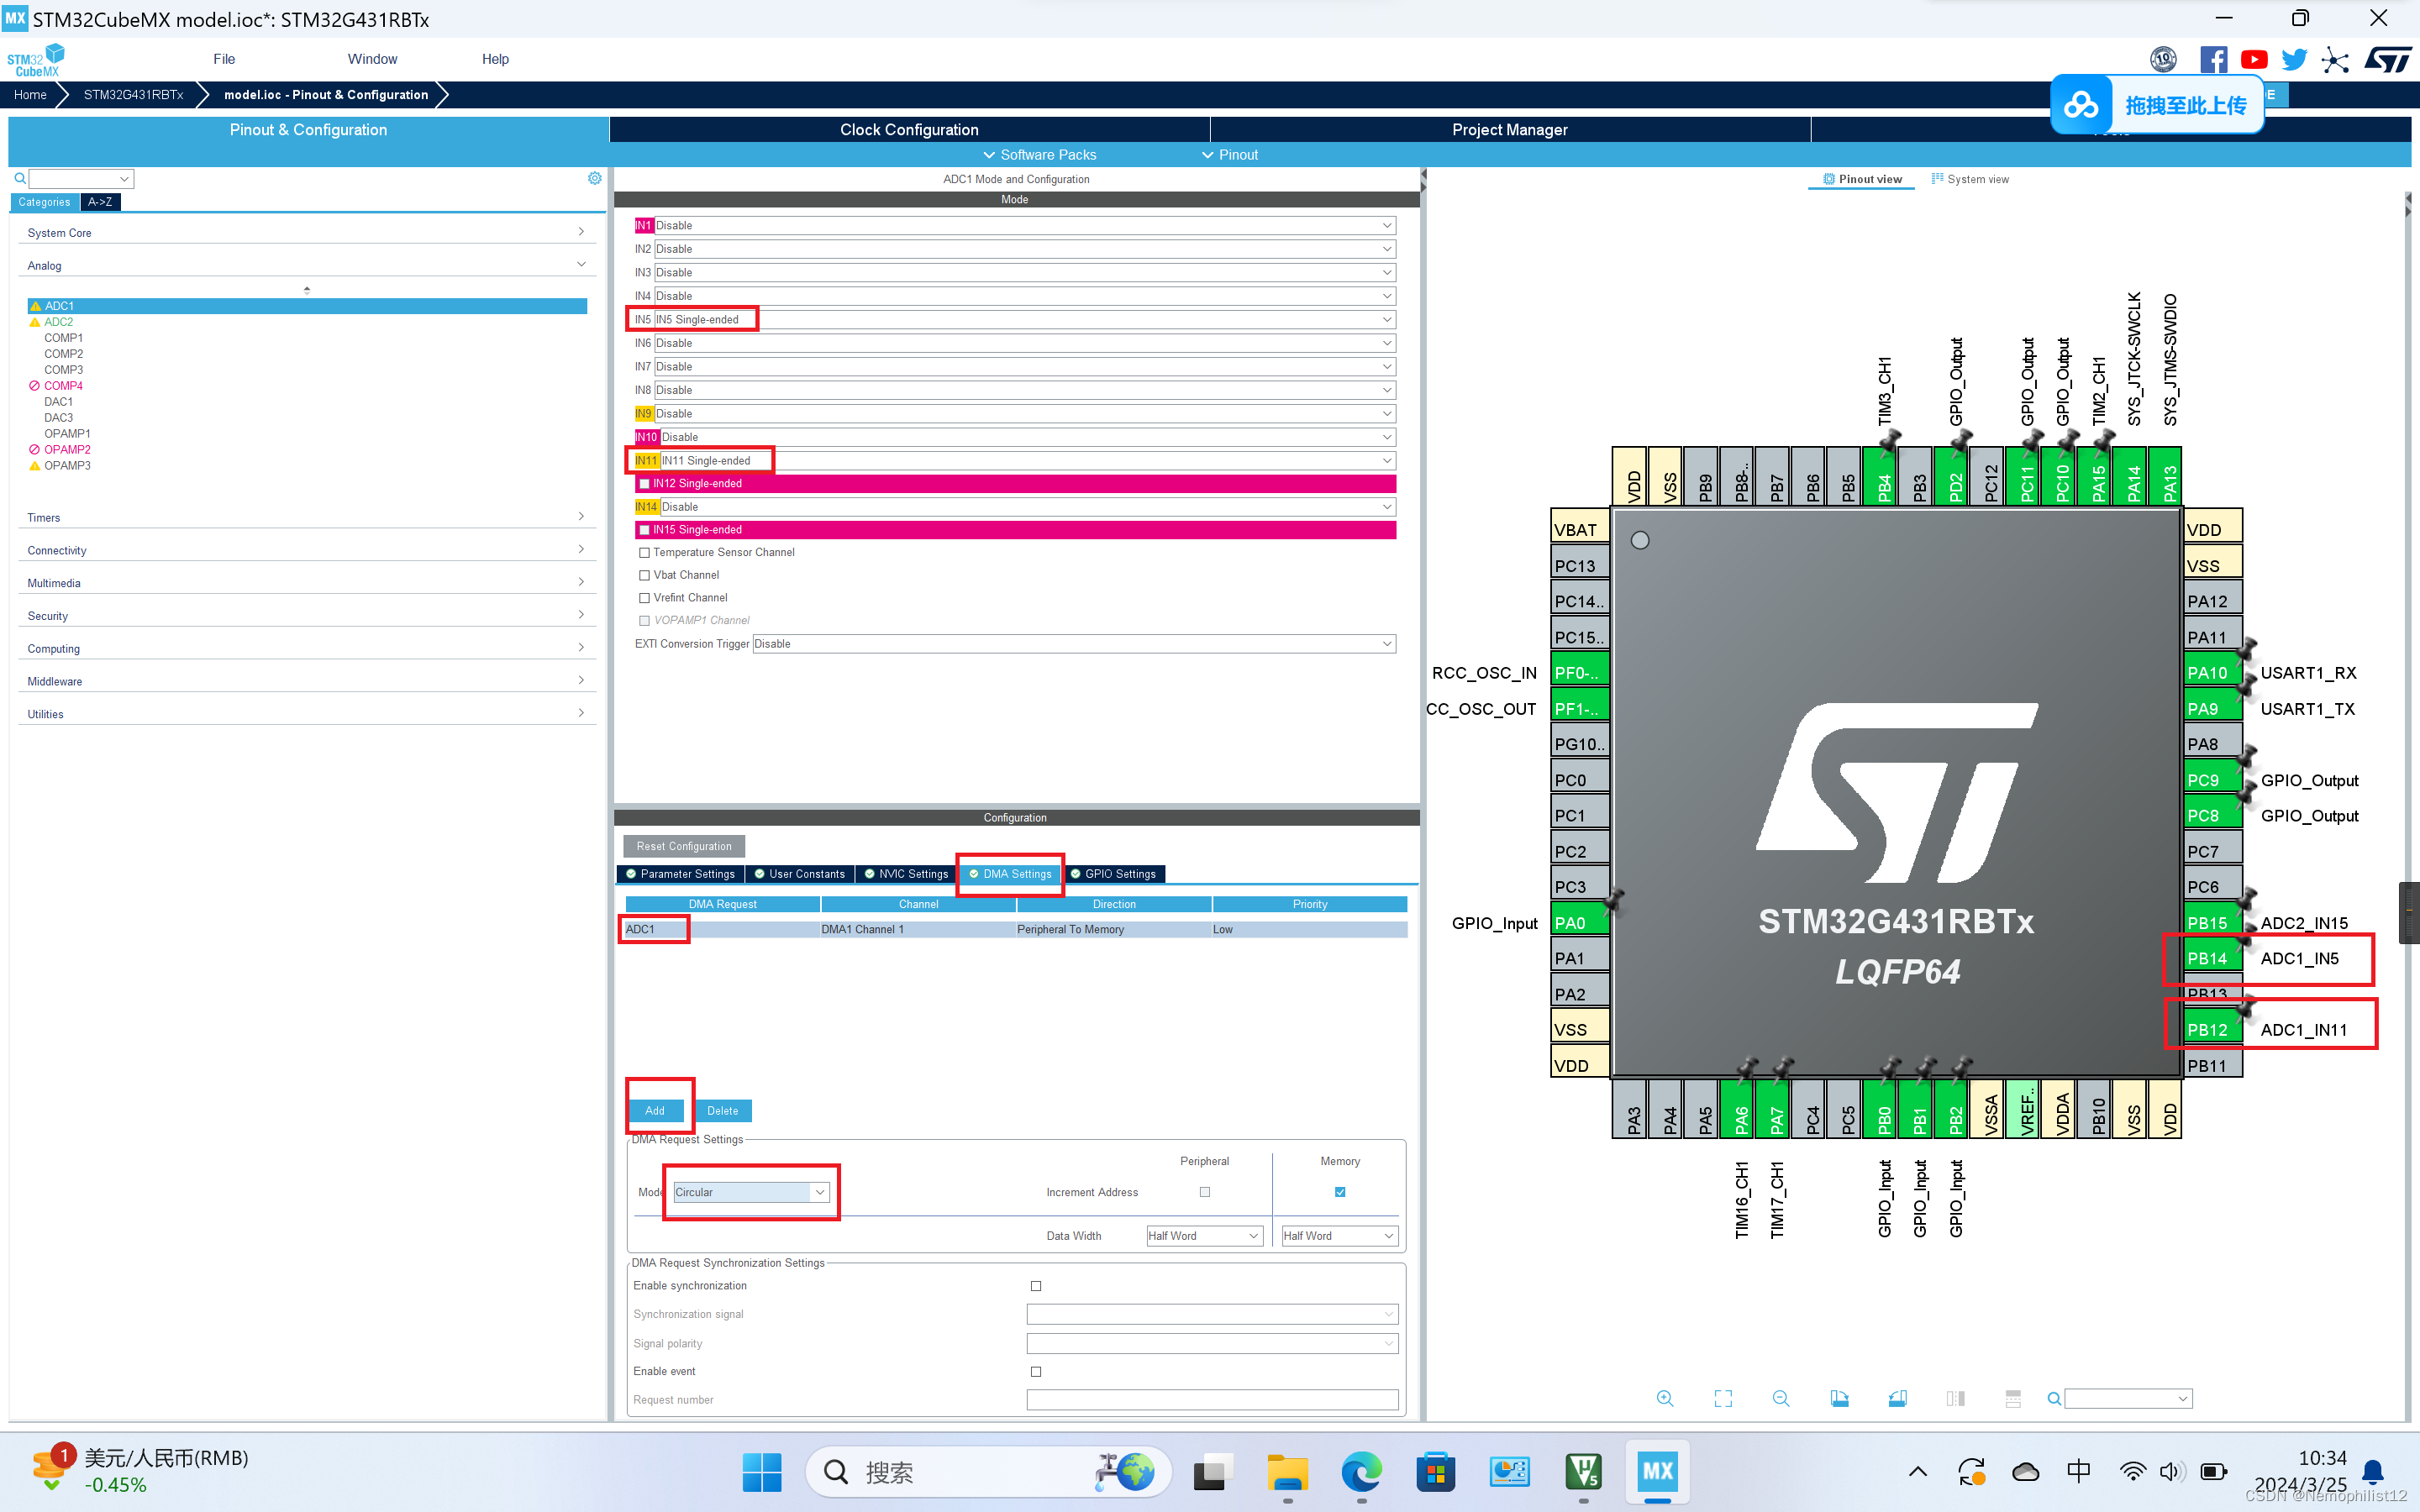
Task: Launch Microsoft Edge from taskbar
Action: (x=1361, y=1472)
